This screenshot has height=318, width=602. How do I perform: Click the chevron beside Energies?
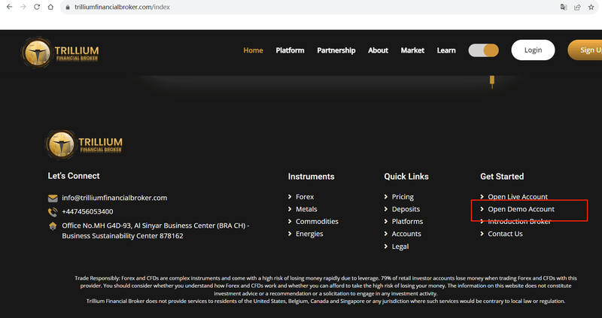pyautogui.click(x=290, y=234)
